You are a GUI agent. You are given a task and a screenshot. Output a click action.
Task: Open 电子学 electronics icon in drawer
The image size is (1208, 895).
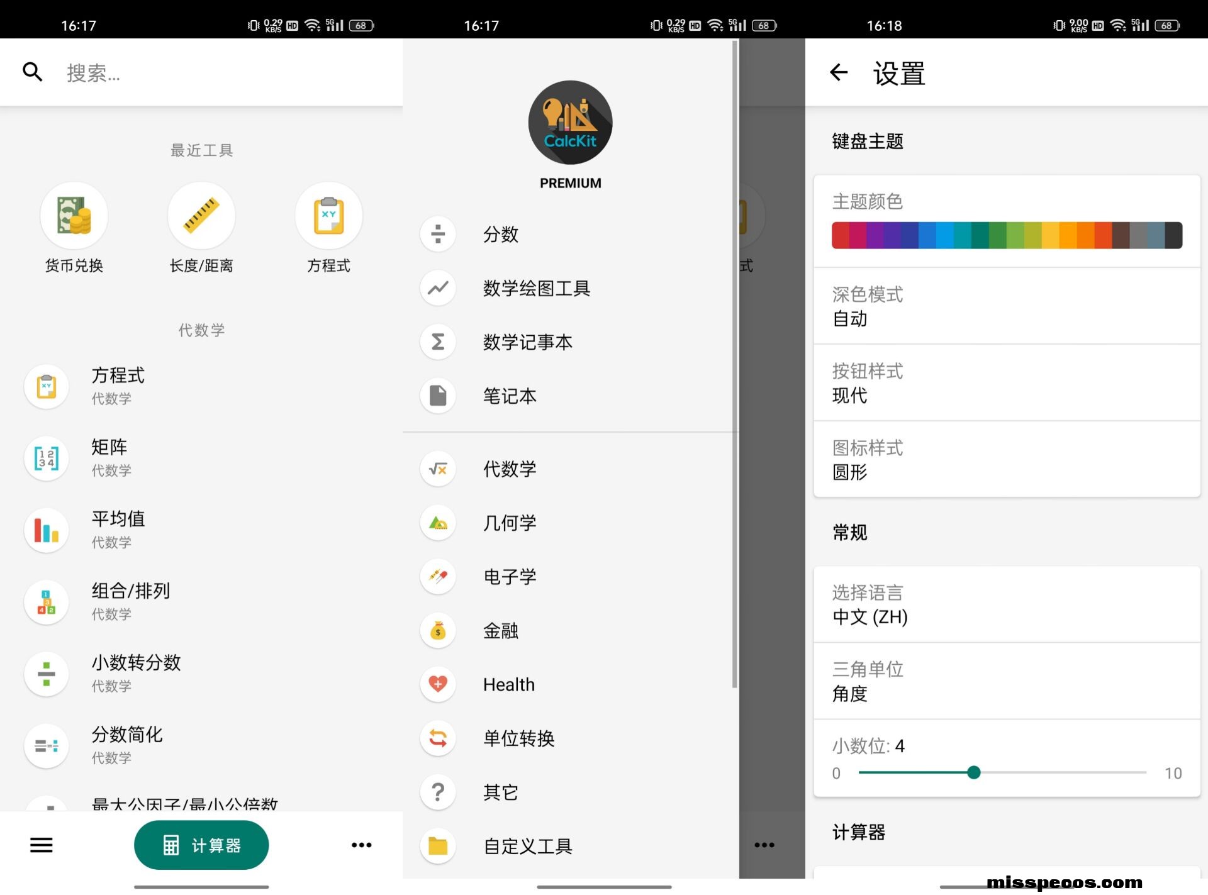(x=438, y=576)
